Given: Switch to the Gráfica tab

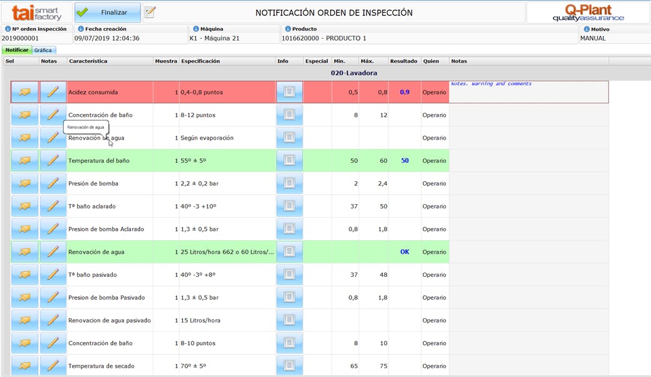Looking at the screenshot, I should 43,50.
